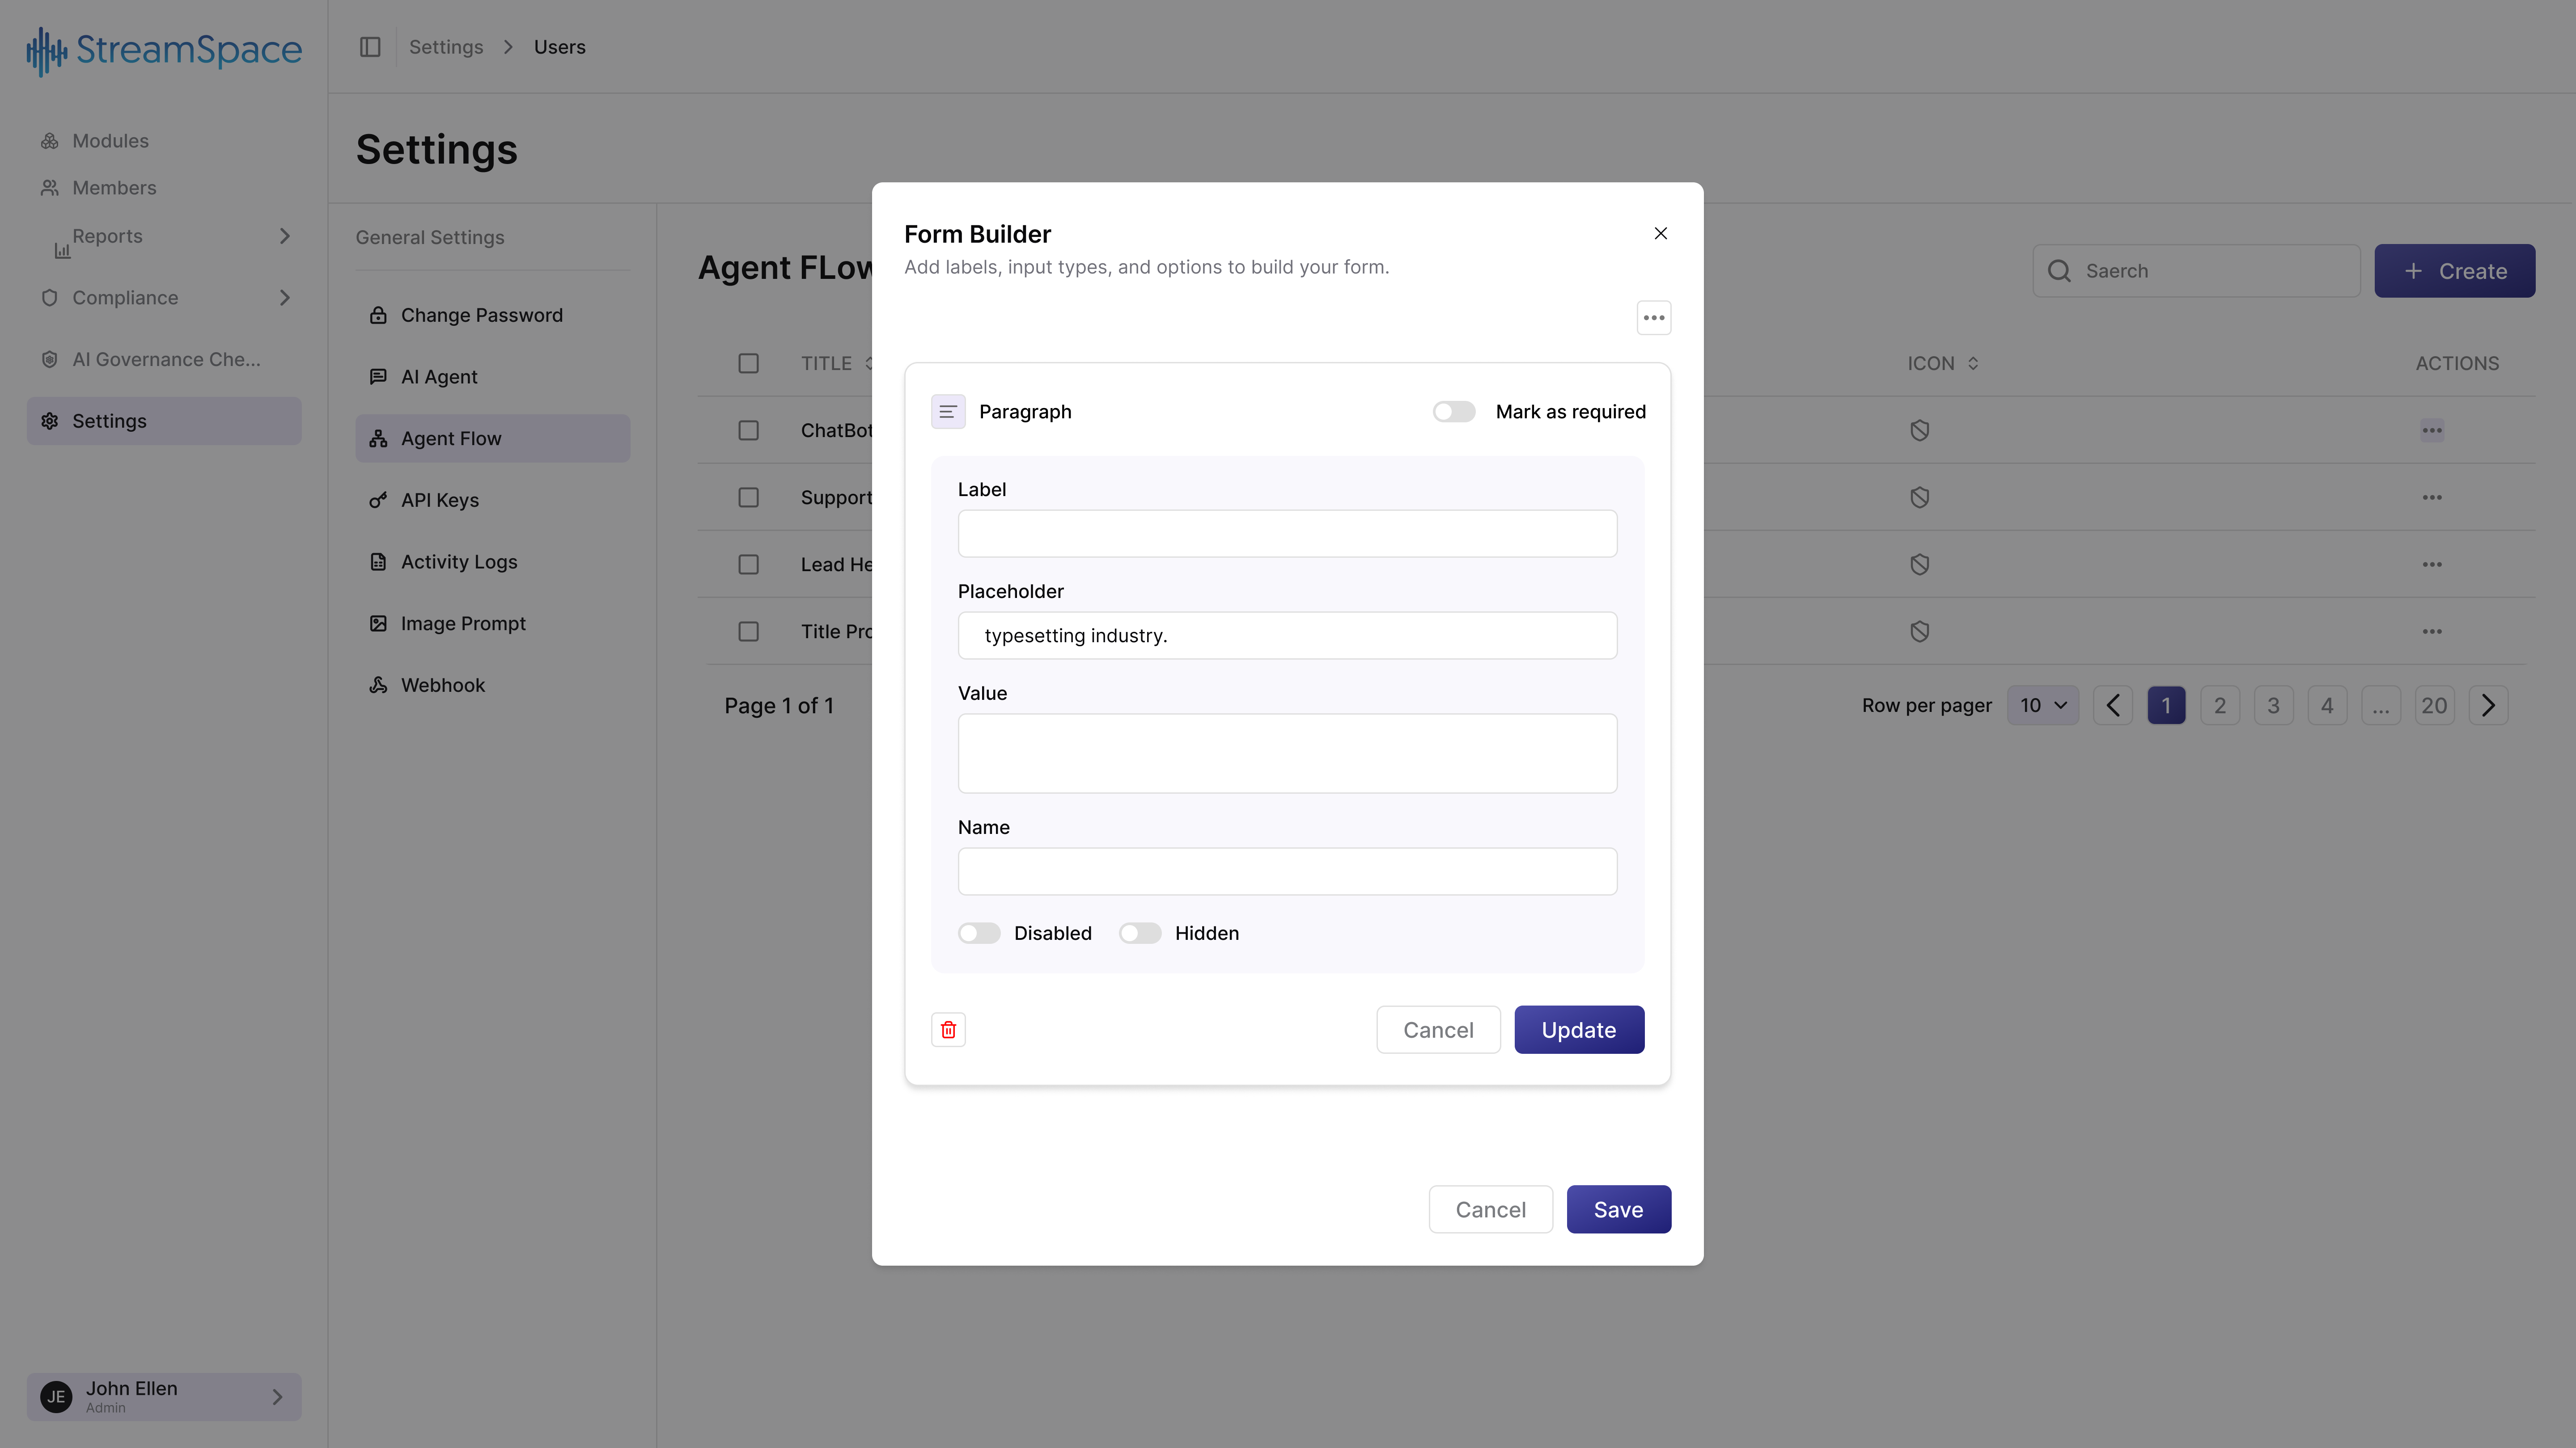Screen dimensions: 2576x1448
Task: Click the Label input field
Action: click(x=1287, y=534)
